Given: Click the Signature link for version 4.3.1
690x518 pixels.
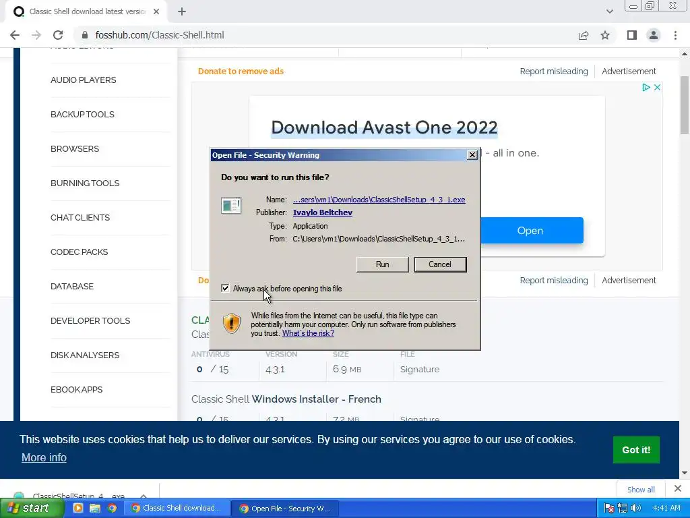Looking at the screenshot, I should 420,370.
